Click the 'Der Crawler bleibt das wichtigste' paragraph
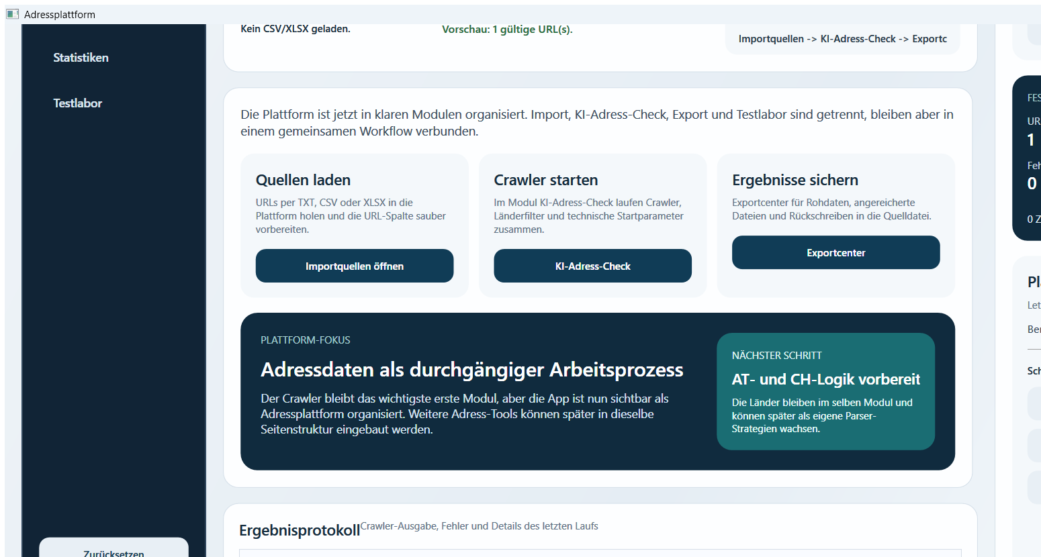The image size is (1041, 557). pos(465,414)
